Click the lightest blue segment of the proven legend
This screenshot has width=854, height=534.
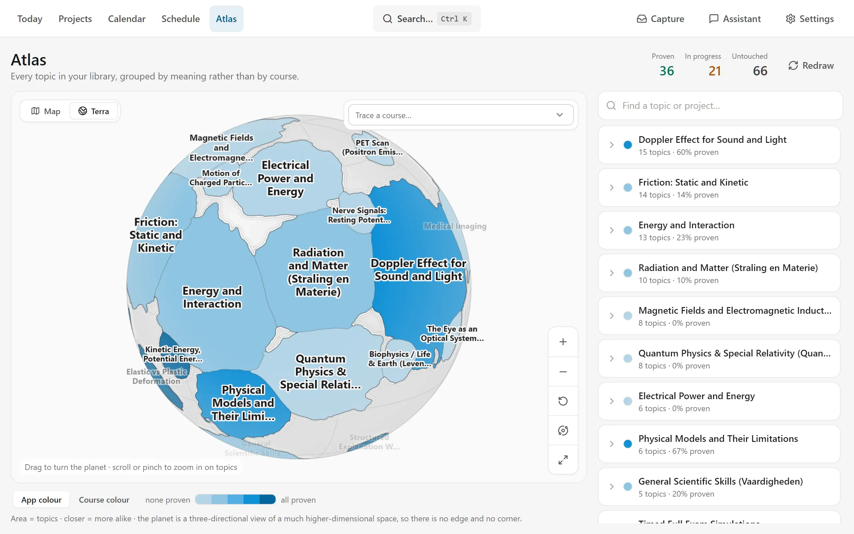pos(203,499)
